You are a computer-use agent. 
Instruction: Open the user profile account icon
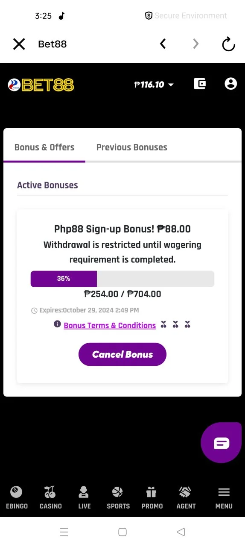230,84
